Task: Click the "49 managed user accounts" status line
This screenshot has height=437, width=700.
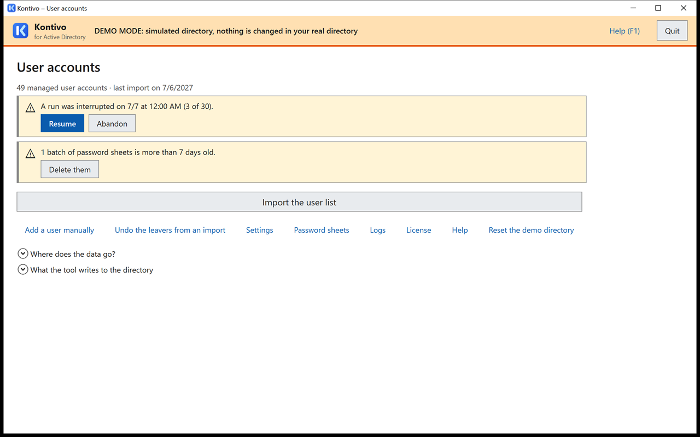Action: tap(105, 87)
